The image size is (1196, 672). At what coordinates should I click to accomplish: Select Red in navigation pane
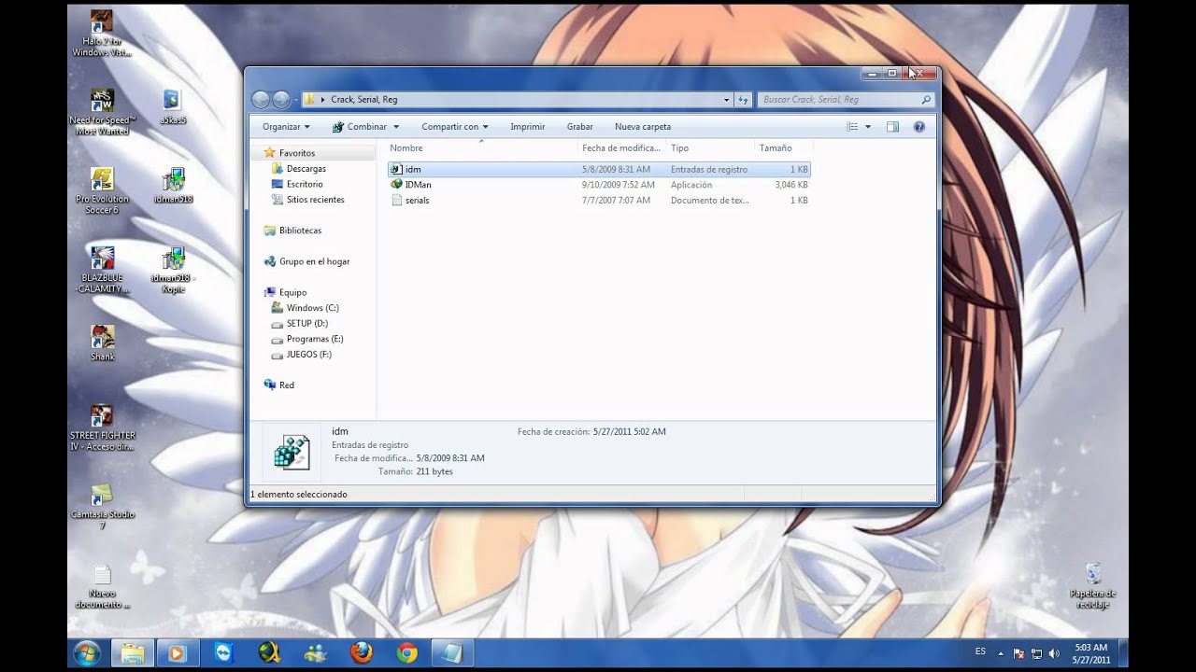286,385
